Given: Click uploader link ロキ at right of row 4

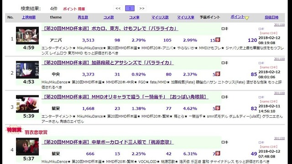Looking at the screenshot, I should tap(261, 143).
